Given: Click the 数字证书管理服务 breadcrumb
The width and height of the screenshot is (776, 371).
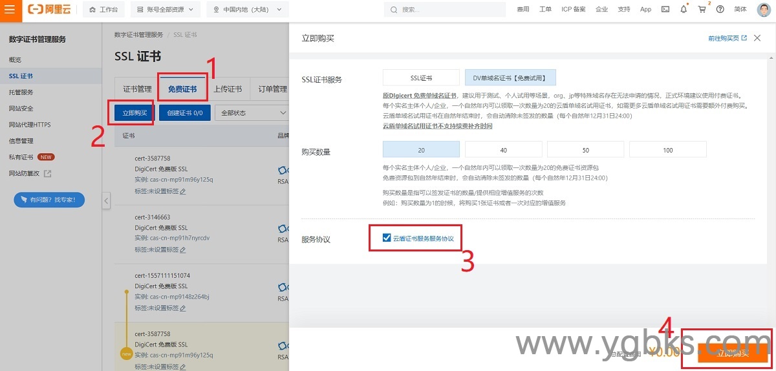Looking at the screenshot, I should point(138,34).
